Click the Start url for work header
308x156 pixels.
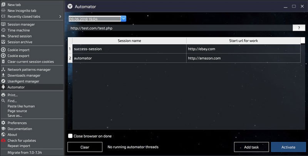(243, 41)
